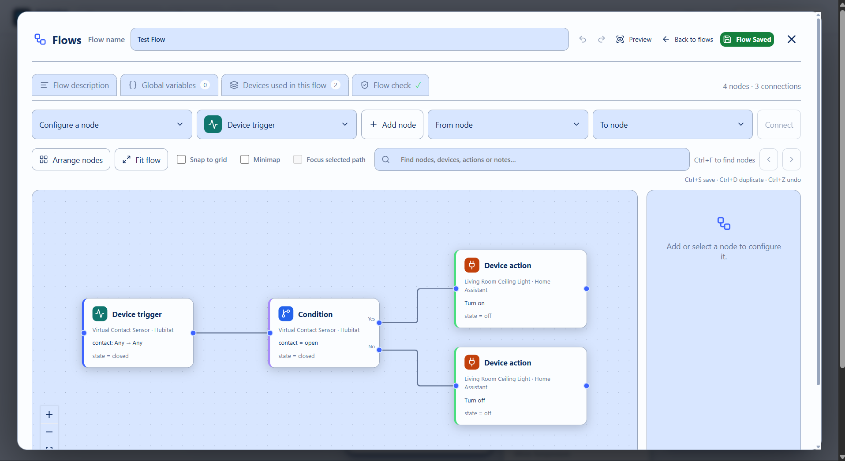Show Devices used in this flow
Image resolution: width=845 pixels, height=461 pixels.
click(x=285, y=85)
